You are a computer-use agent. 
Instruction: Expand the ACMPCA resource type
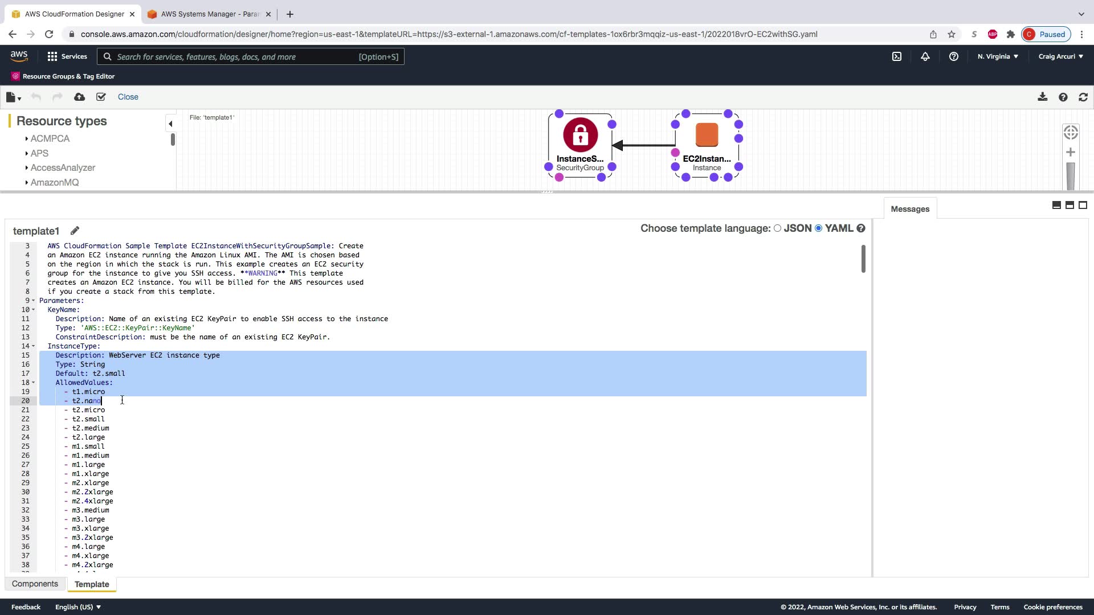[50, 138]
